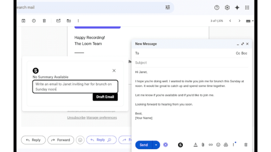Open more actions in email toolbar
Viewport: 271px width, 152px height.
point(78,21)
